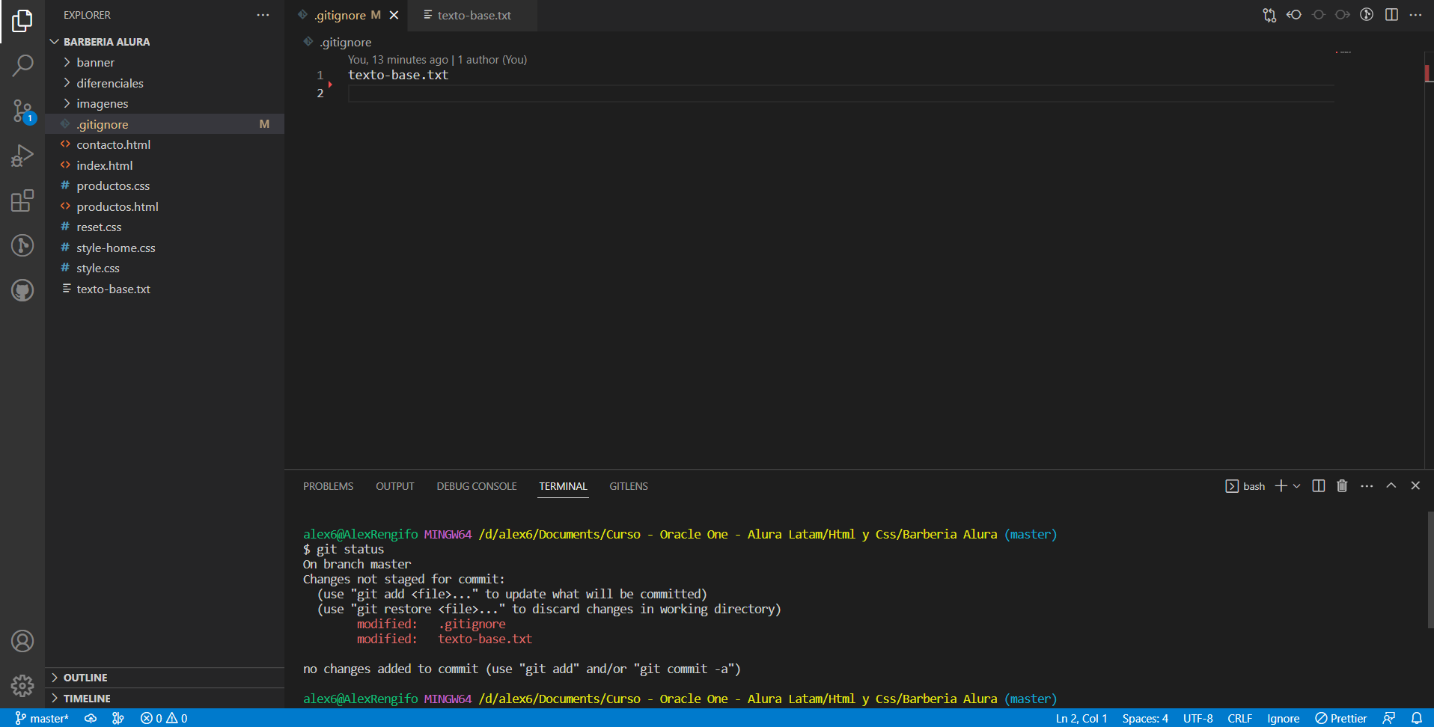Open the Manage settings gear

point(22,685)
